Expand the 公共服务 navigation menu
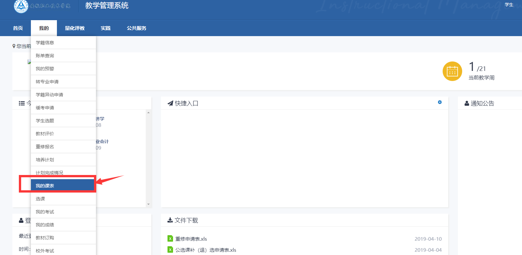Image resolution: width=522 pixels, height=255 pixels. pos(136,28)
